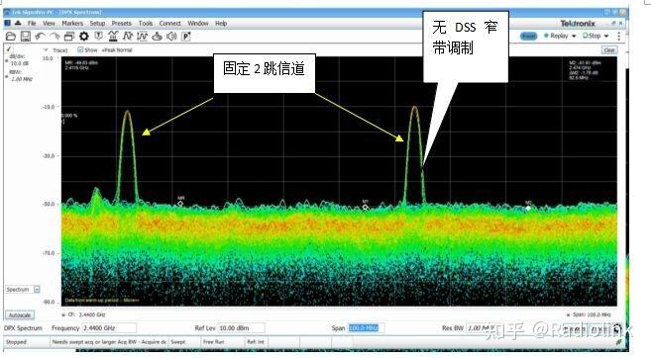This screenshot has width=651, height=358.
Task: Open the vertical three-dot overflow menu
Action: point(618,36)
